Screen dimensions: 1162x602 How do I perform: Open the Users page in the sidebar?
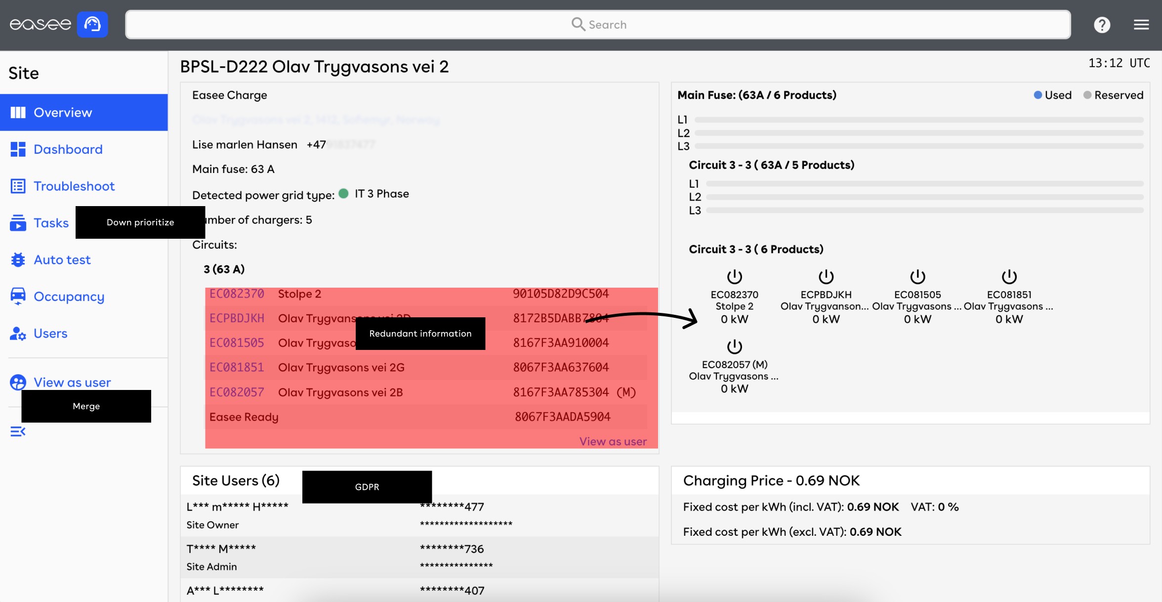click(50, 334)
